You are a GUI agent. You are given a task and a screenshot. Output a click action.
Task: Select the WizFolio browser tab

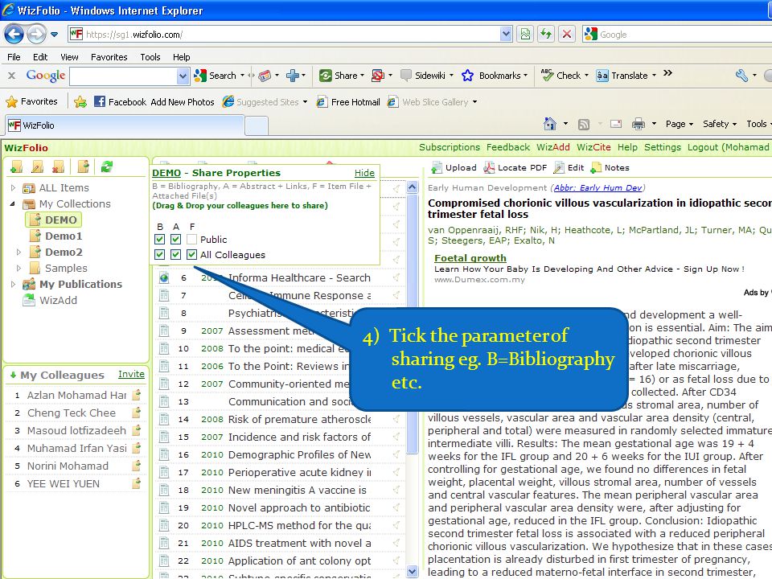pos(125,125)
